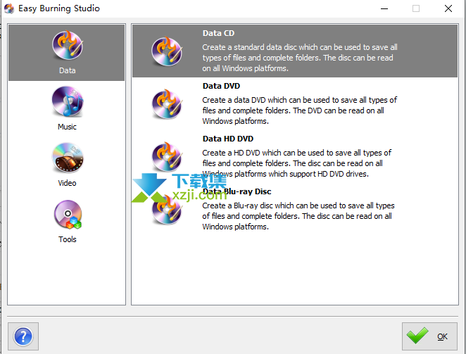Click the Data HD DVD description text

[x=296, y=163]
